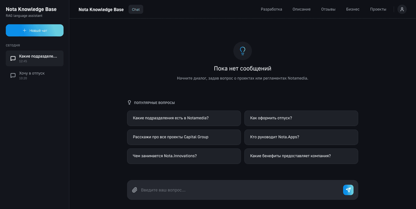Click the paperclip attach file icon

(135, 190)
